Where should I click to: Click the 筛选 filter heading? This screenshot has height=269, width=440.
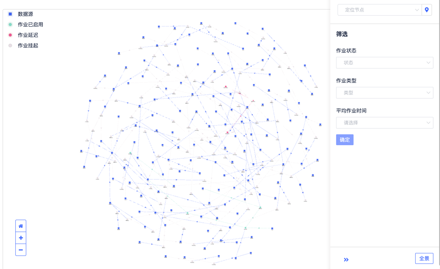342,34
